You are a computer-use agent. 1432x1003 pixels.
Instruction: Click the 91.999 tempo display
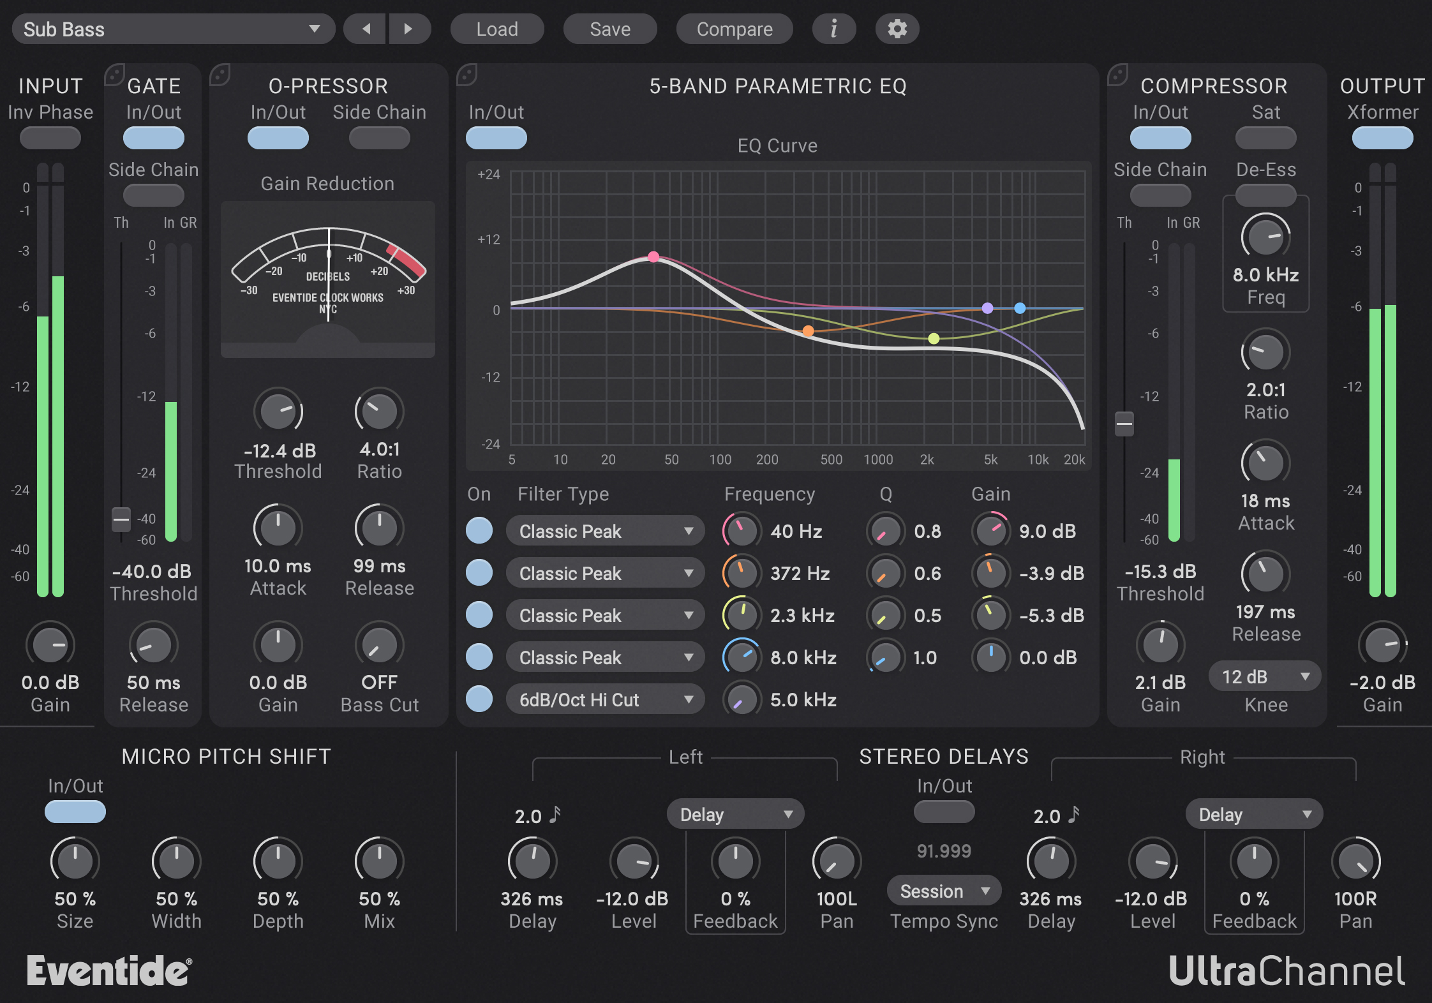coord(944,851)
